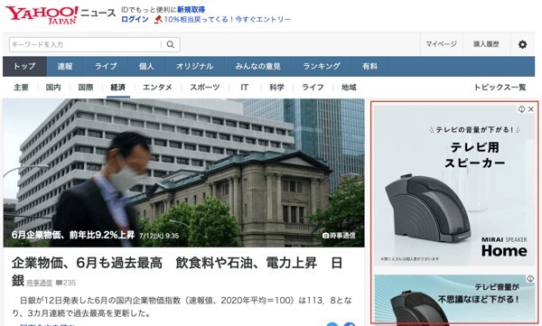Select the トップ tab
542x326 pixels.
(x=24, y=67)
